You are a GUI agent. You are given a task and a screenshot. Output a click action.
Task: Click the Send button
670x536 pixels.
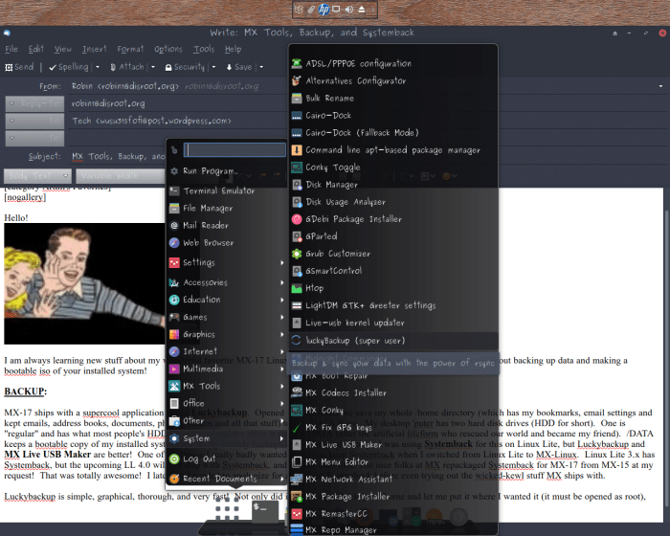(x=19, y=67)
